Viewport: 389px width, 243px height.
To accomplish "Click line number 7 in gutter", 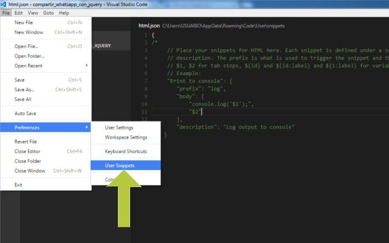I will click(x=146, y=81).
